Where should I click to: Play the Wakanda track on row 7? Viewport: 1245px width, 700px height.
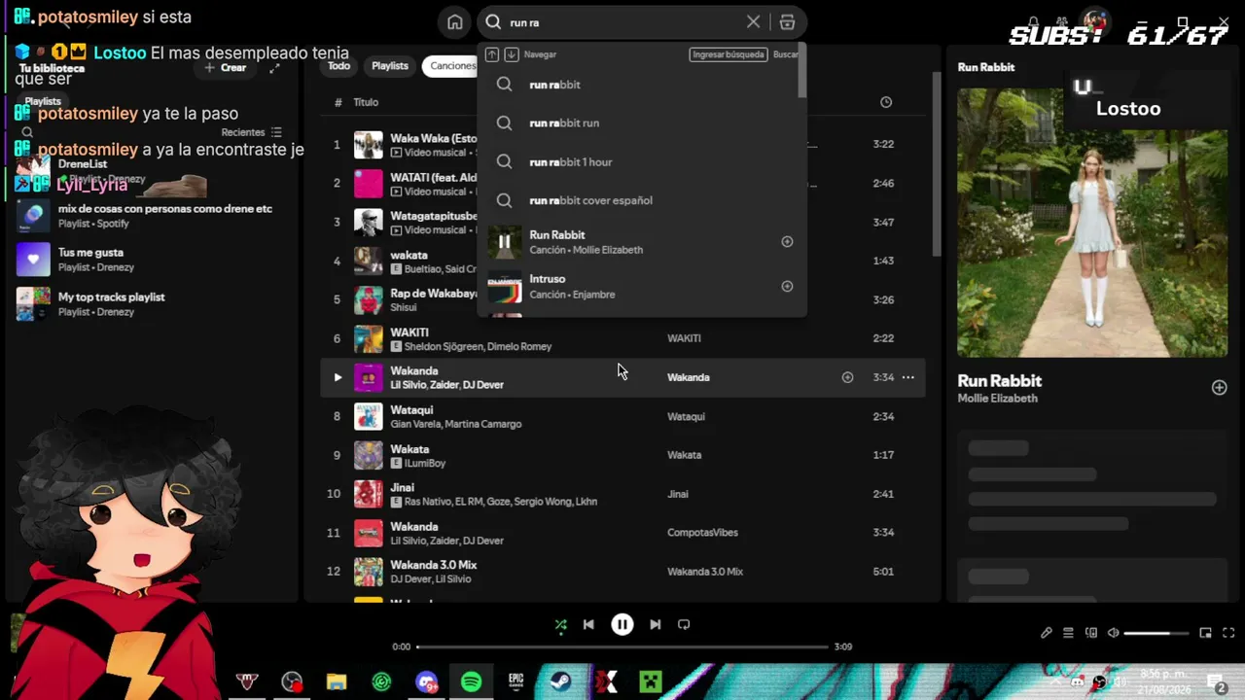(x=338, y=377)
